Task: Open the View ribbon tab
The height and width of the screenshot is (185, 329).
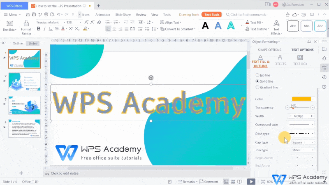Action: coord(155,14)
